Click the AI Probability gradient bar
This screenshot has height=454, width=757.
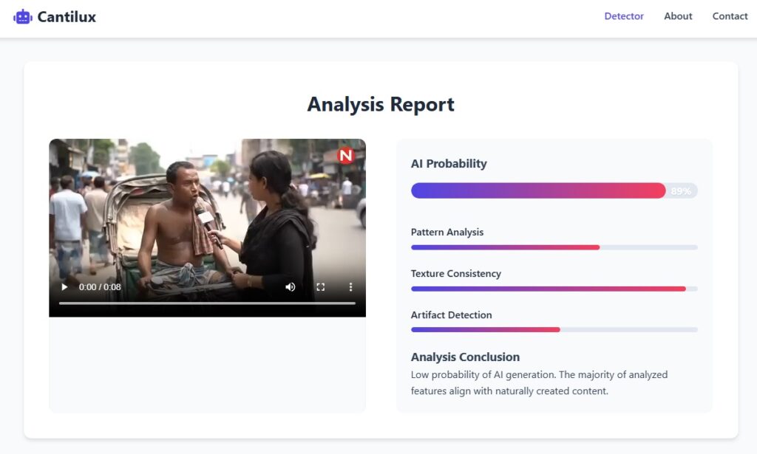(x=554, y=190)
